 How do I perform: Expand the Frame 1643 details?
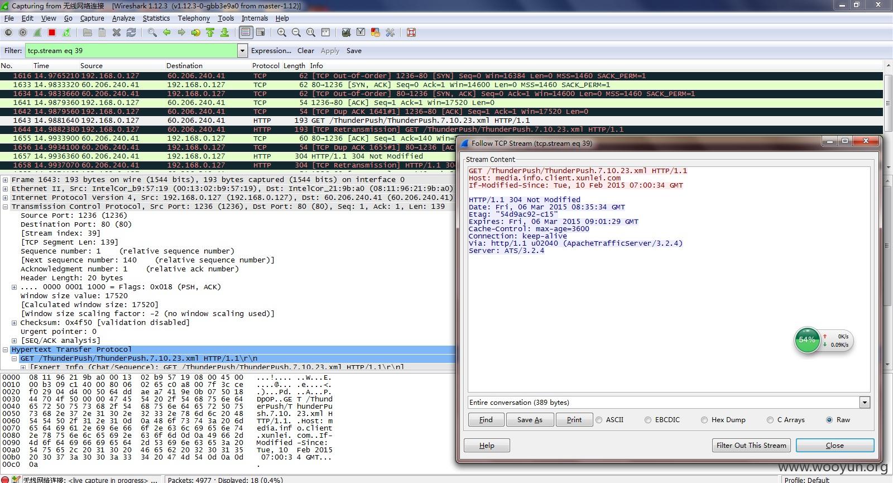5,180
